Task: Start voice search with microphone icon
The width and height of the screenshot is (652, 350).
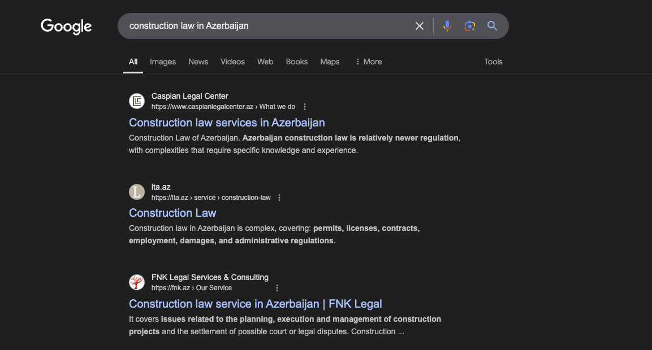Action: 447,26
